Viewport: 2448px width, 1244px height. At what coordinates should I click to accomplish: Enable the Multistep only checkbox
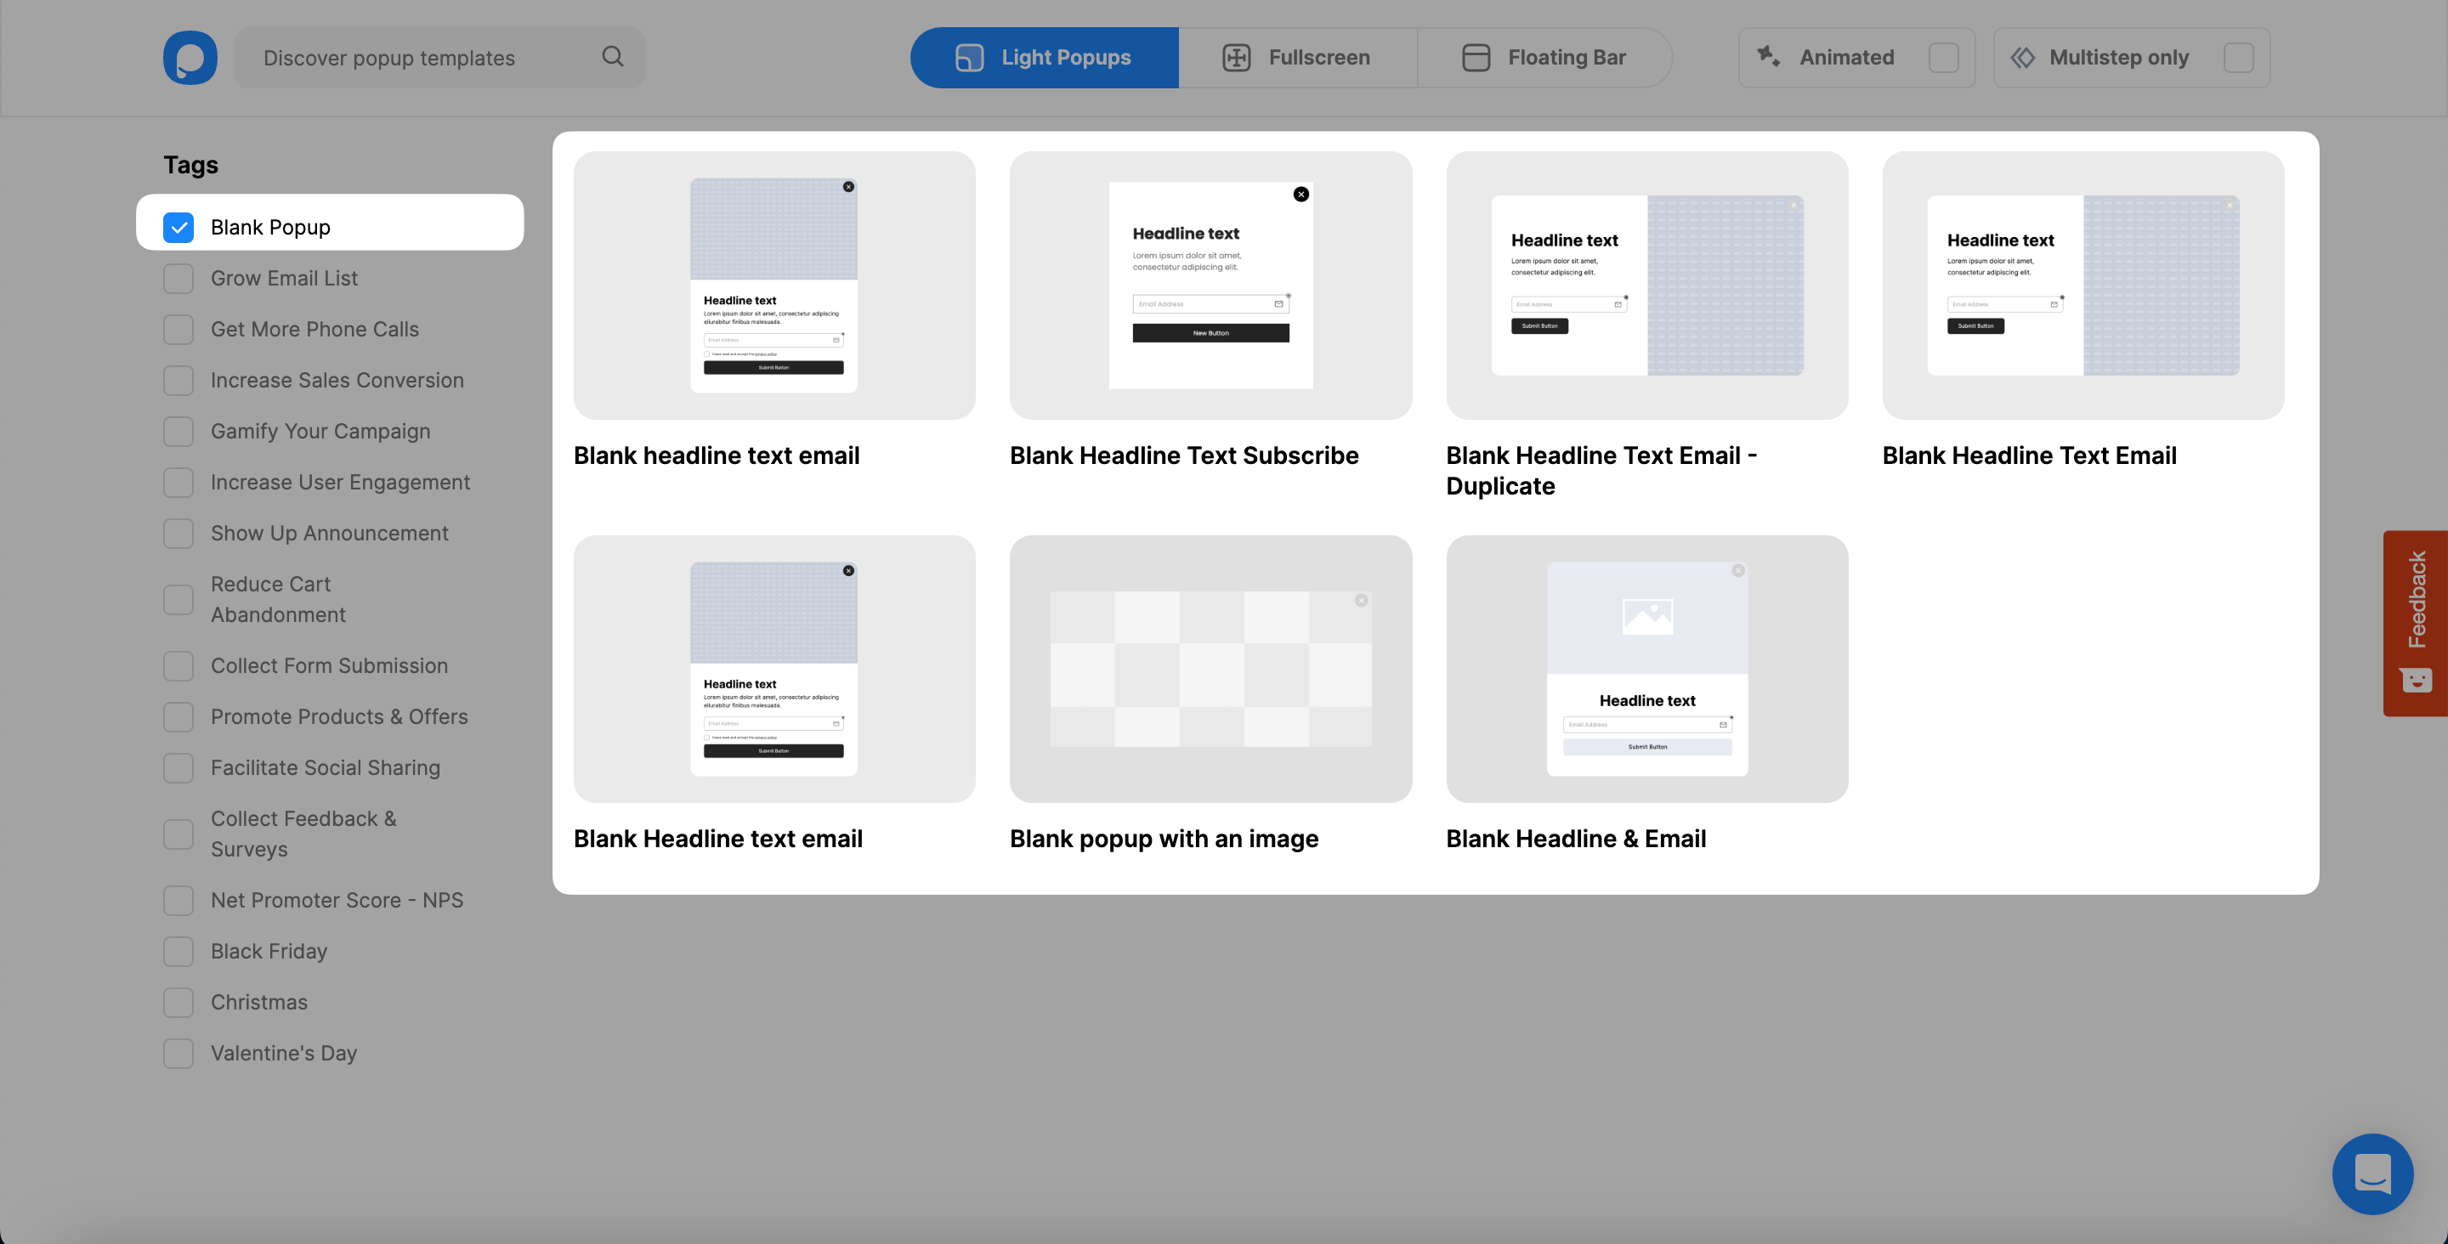(2238, 58)
